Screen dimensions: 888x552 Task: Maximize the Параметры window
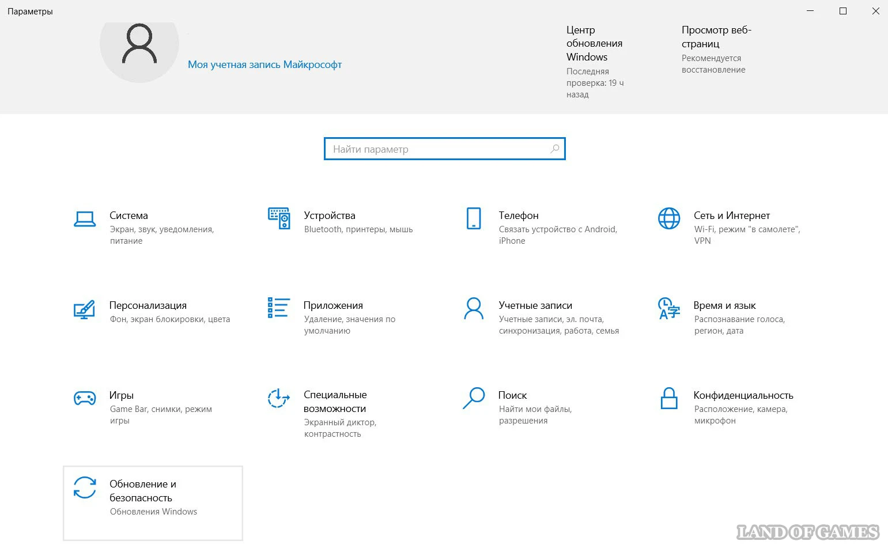(x=843, y=11)
